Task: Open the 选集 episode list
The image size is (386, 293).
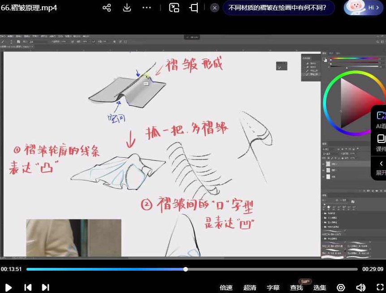Action: 320,288
